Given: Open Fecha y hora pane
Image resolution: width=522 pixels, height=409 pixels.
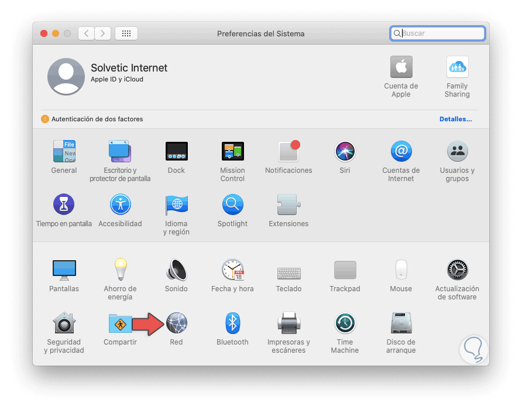Looking at the screenshot, I should coord(233,270).
